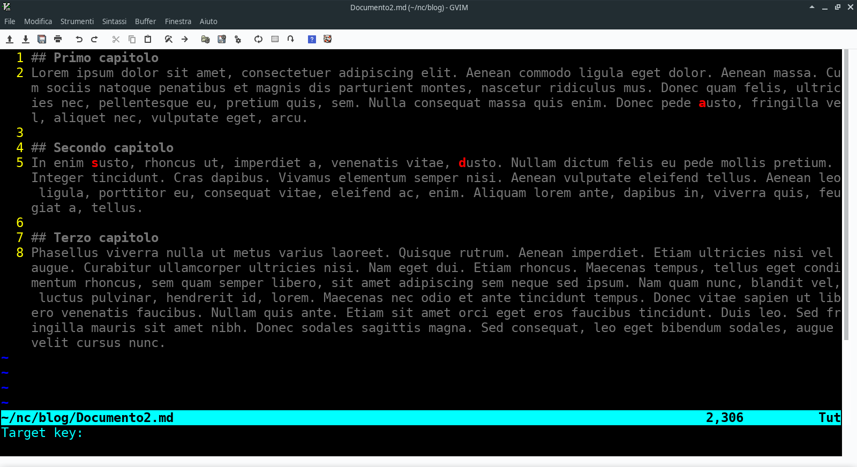The width and height of the screenshot is (857, 467).
Task: Click the Find Next arrow icon
Action: [x=185, y=39]
